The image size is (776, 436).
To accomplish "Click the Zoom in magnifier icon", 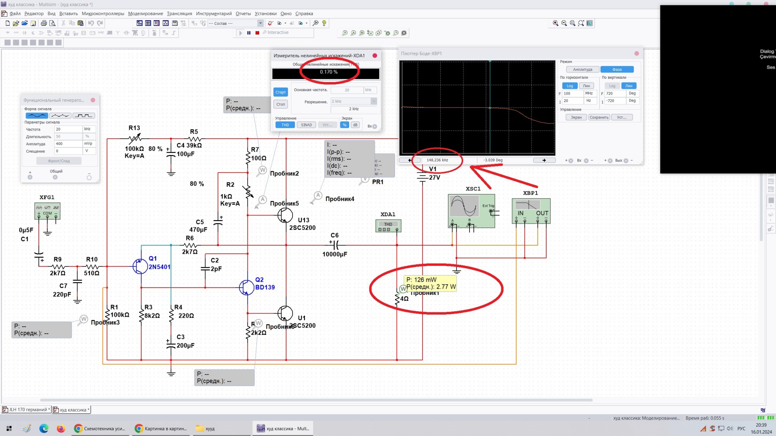I will tap(555, 23).
